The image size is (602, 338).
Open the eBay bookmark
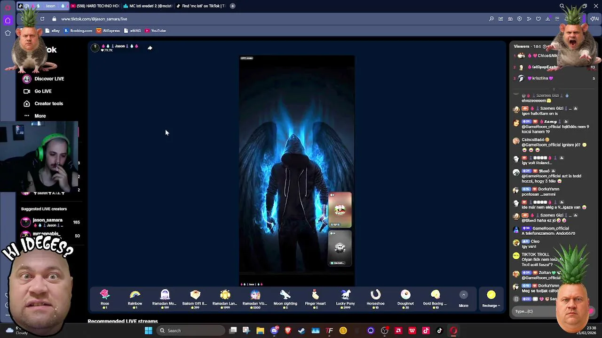coord(53,31)
